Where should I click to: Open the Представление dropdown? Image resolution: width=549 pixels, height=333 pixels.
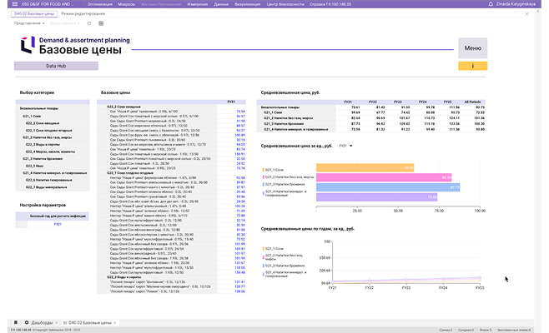31,23
